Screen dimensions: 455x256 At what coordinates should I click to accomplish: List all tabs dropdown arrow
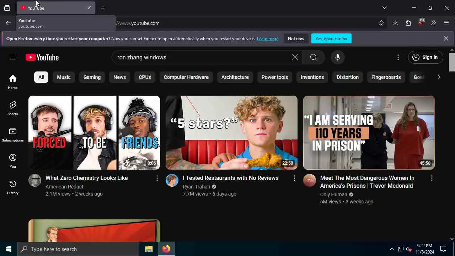pyautogui.click(x=385, y=8)
